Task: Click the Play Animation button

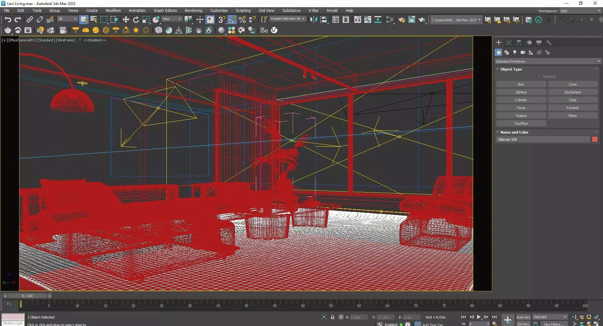Action: point(479,317)
